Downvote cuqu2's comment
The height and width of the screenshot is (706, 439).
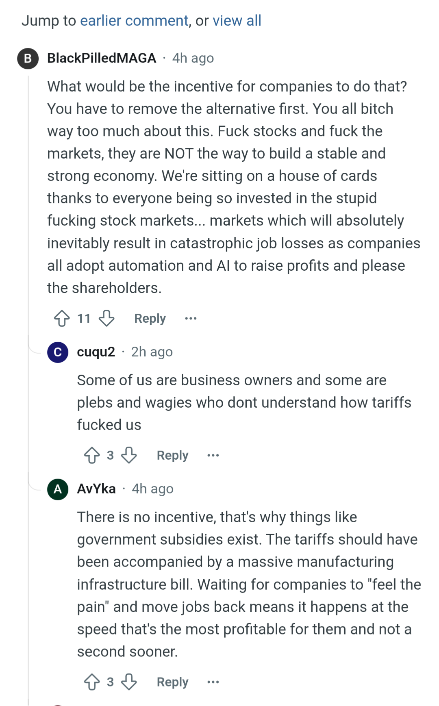[x=129, y=455]
